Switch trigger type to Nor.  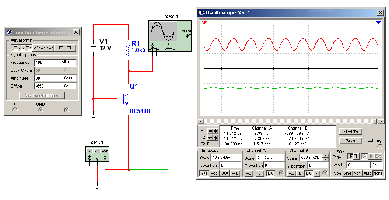[x=357, y=173]
